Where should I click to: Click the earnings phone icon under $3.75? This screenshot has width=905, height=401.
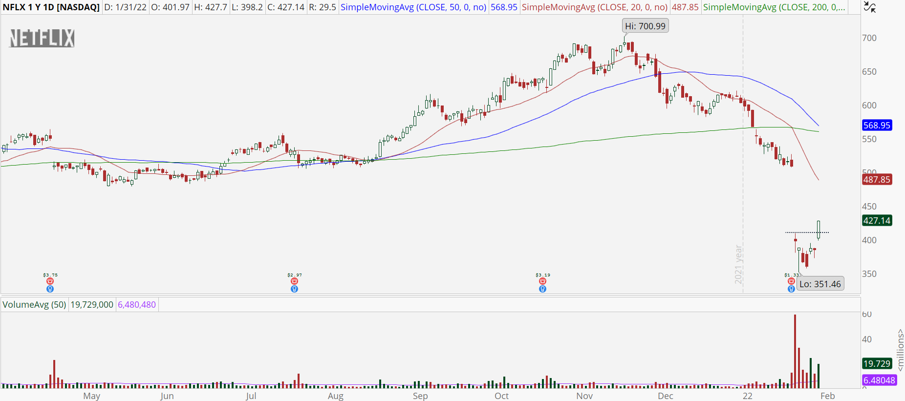point(50,281)
